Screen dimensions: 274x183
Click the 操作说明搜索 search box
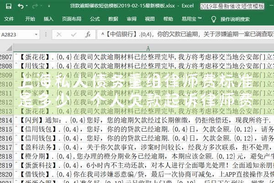pyautogui.click(x=235, y=19)
